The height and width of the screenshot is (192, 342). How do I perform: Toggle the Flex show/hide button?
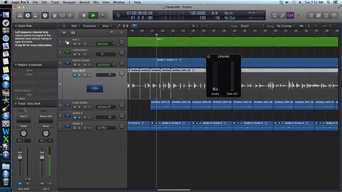[126, 26]
